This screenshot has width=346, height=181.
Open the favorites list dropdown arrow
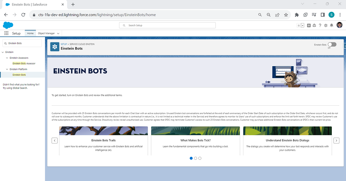point(303,25)
